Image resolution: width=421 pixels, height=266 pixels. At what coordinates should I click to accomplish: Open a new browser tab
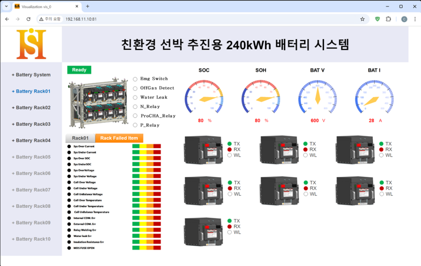(x=88, y=7)
